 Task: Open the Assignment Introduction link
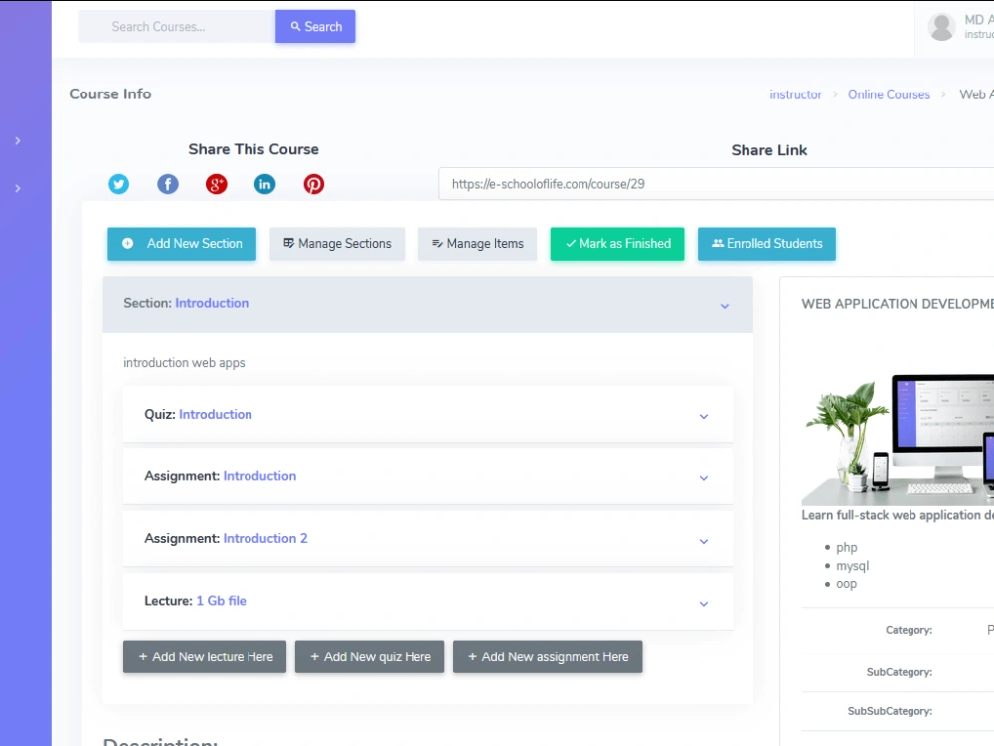pyautogui.click(x=259, y=476)
